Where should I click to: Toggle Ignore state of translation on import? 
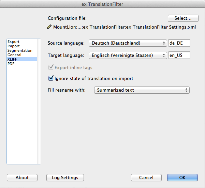51,78
